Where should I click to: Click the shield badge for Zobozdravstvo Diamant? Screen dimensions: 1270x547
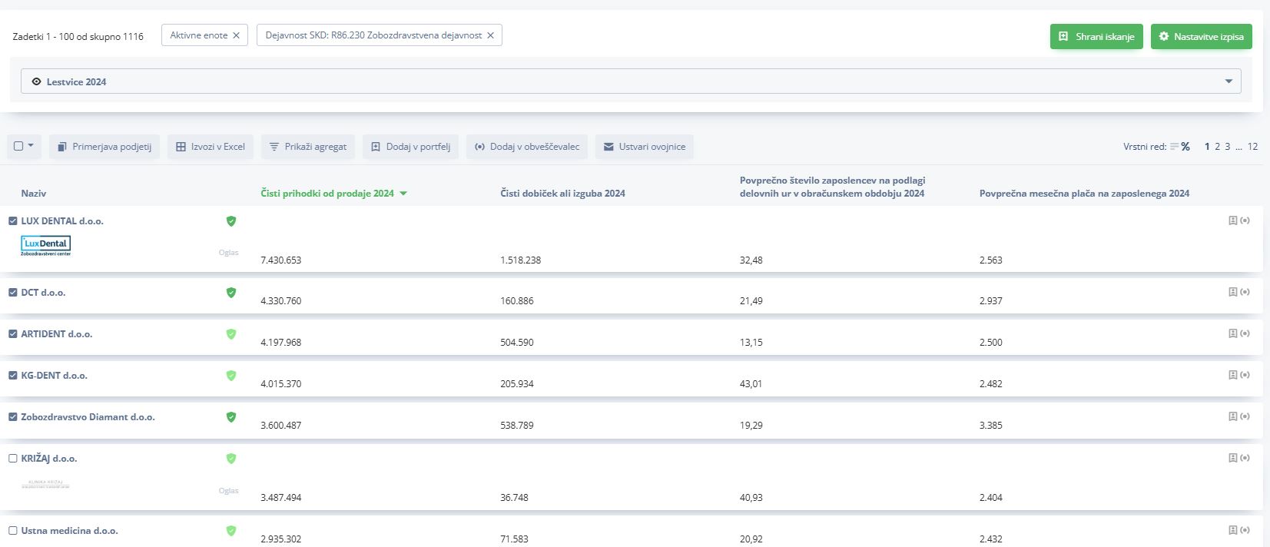click(230, 417)
